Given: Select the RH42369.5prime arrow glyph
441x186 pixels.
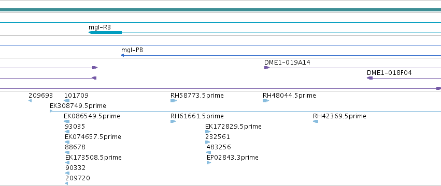Looking at the screenshot, I should (316, 121).
